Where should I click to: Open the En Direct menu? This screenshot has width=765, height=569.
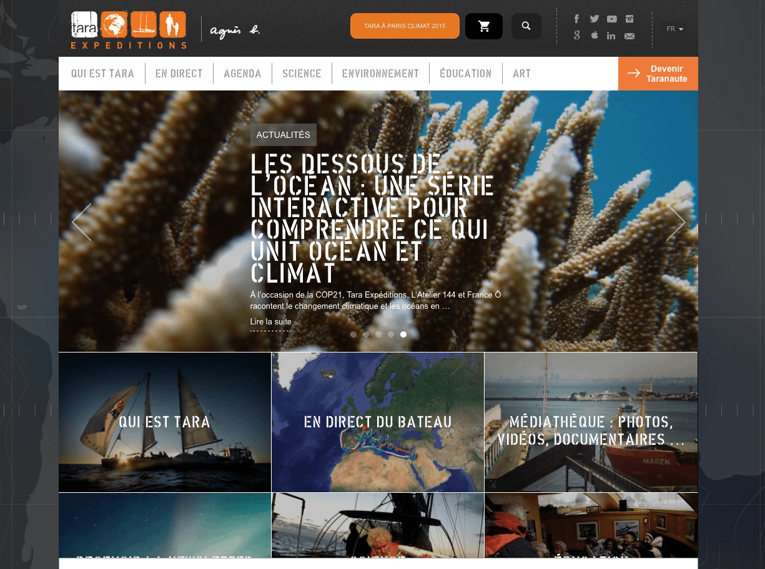(179, 74)
